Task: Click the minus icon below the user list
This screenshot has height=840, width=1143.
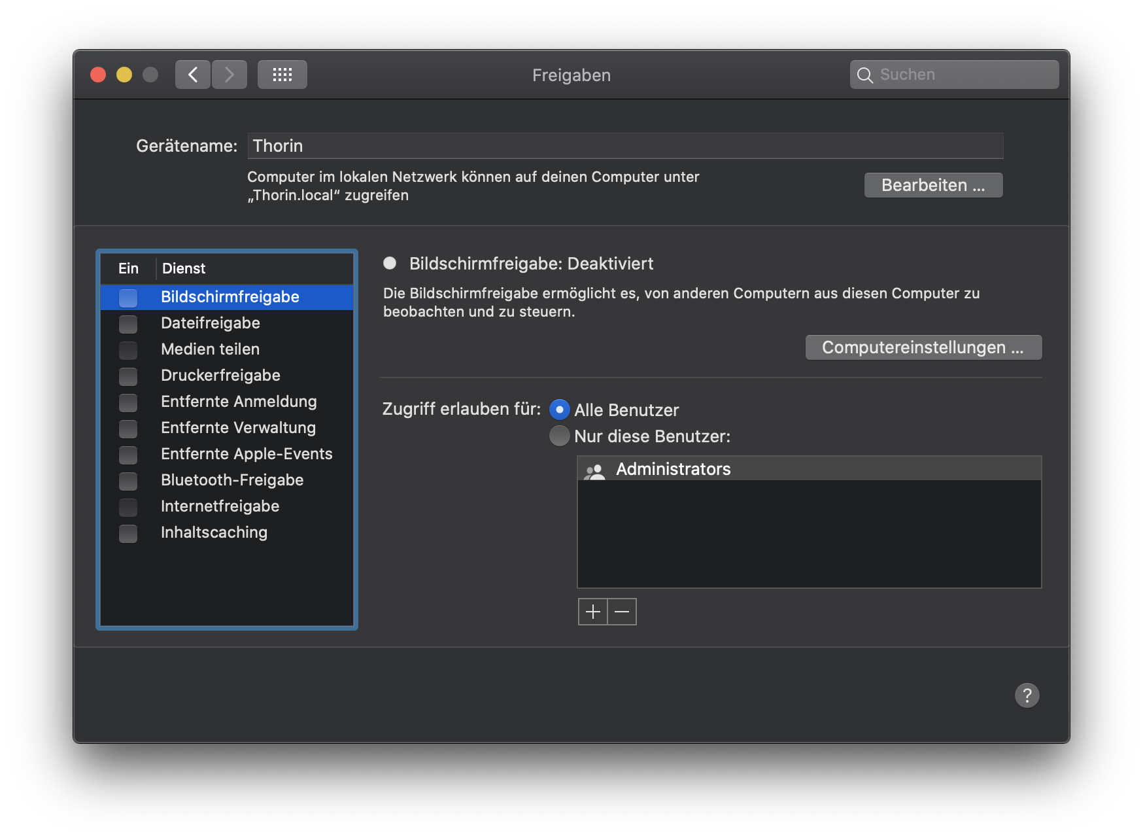Action: point(623,612)
